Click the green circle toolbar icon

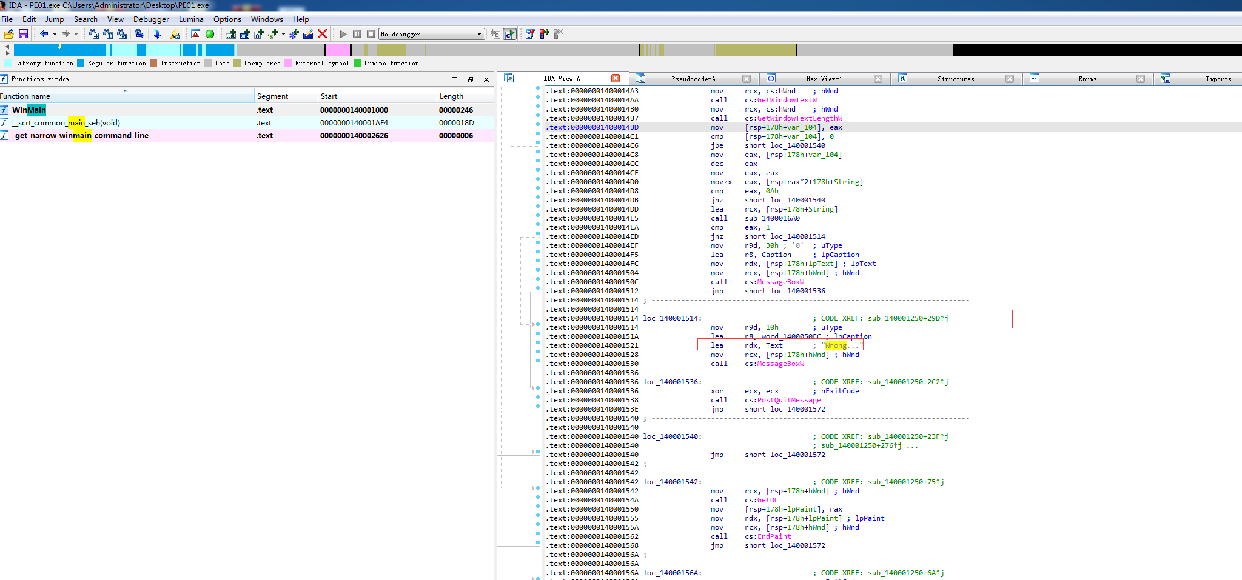coord(210,34)
